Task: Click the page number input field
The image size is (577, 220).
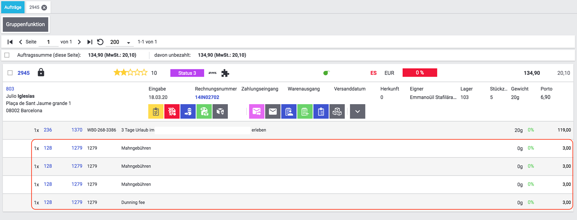Action: [49, 42]
